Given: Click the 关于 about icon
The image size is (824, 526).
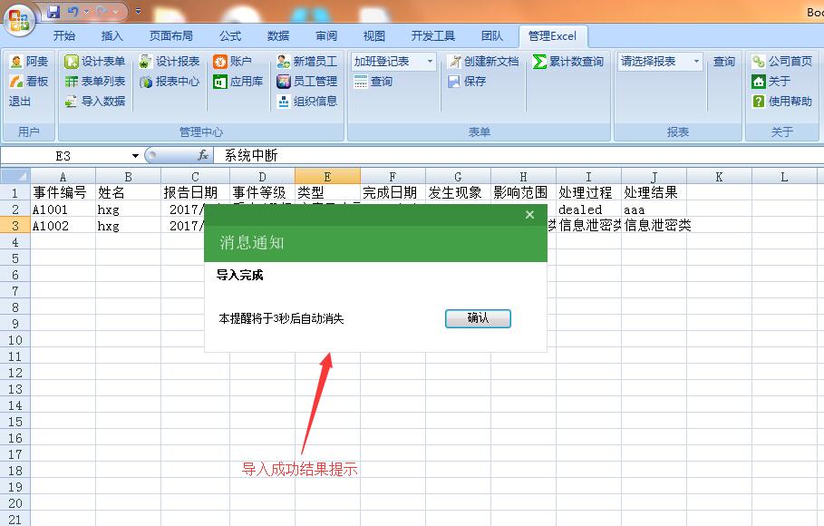Looking at the screenshot, I should coord(771,82).
